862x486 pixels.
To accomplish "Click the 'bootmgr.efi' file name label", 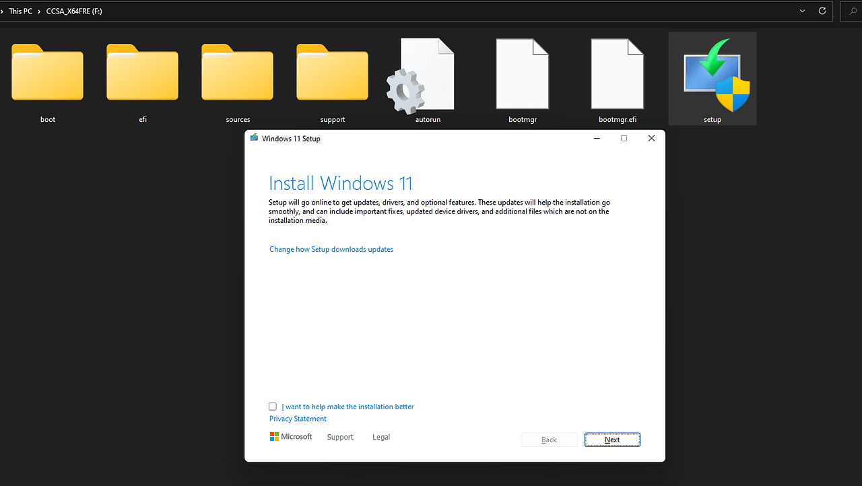I will [618, 120].
